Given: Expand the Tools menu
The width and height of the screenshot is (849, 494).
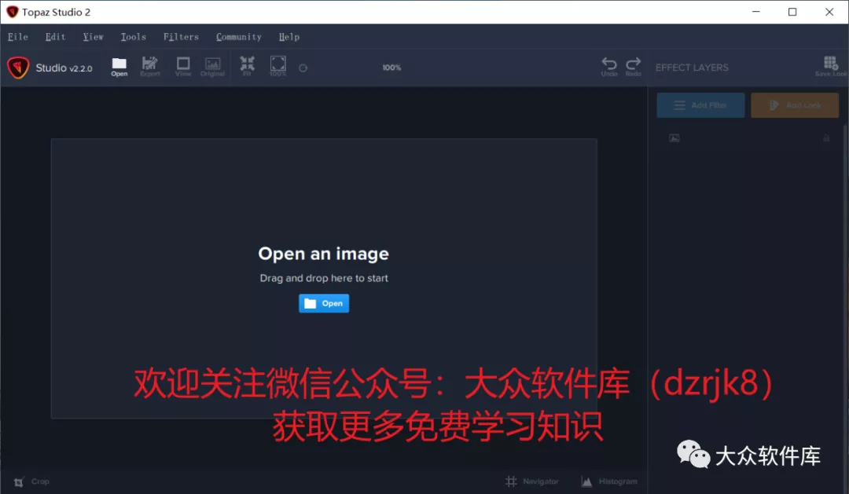Looking at the screenshot, I should pos(133,36).
